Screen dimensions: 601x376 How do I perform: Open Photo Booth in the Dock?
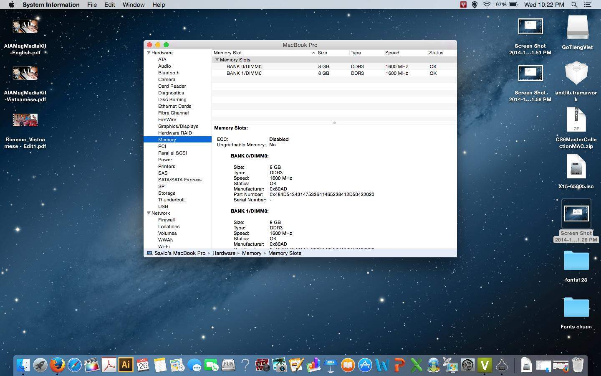[263, 365]
